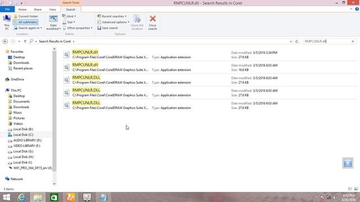This screenshot has height=202, width=360.
Task: Open the File menu tab
Action: (7, 10)
